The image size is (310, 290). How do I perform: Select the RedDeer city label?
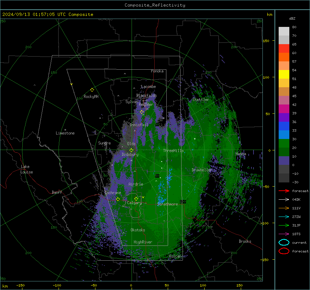(146, 104)
